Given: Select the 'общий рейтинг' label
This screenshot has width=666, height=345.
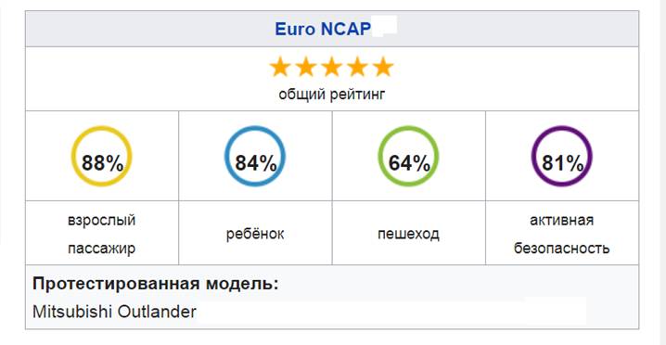Looking at the screenshot, I should [332, 94].
